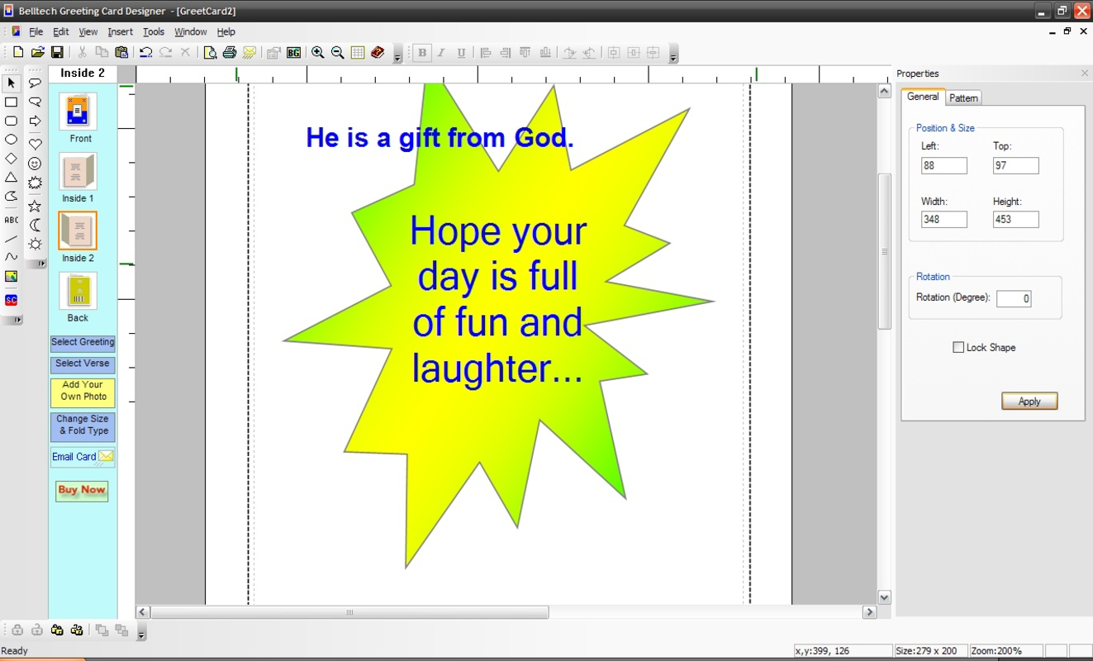Image resolution: width=1093 pixels, height=661 pixels.
Task: Select the Front page thumbnail
Action: tap(78, 112)
